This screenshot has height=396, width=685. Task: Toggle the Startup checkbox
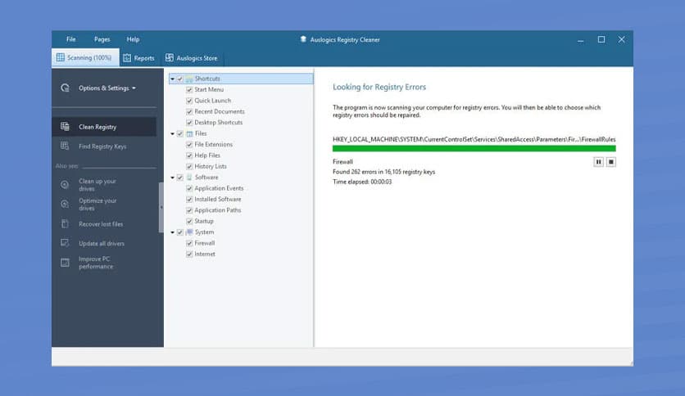(x=189, y=221)
